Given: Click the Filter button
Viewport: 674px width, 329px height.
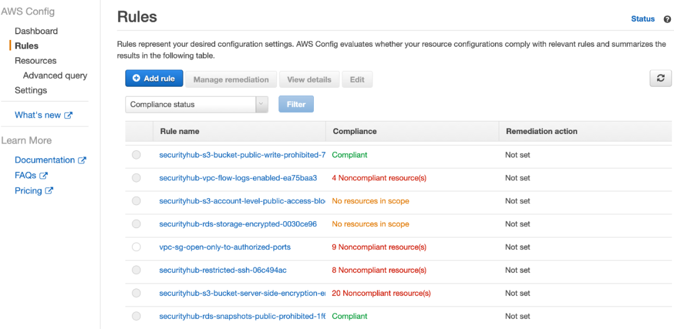Looking at the screenshot, I should pos(296,104).
